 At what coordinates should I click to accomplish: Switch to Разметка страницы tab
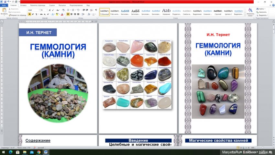click(38, 6)
